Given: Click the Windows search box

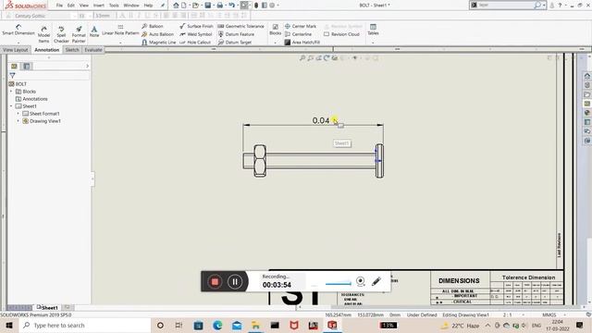Looking at the screenshot, I should [x=85, y=325].
